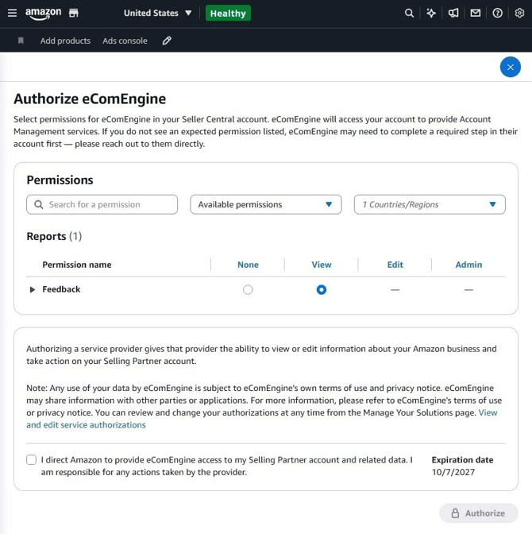Edit favorites with the pencil icon
532x534 pixels.
point(167,41)
